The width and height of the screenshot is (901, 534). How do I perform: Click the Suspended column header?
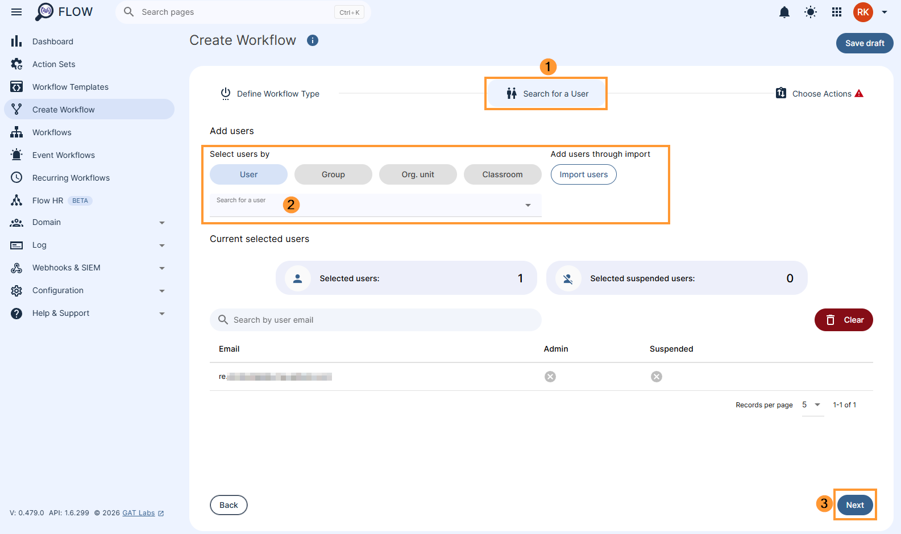671,349
